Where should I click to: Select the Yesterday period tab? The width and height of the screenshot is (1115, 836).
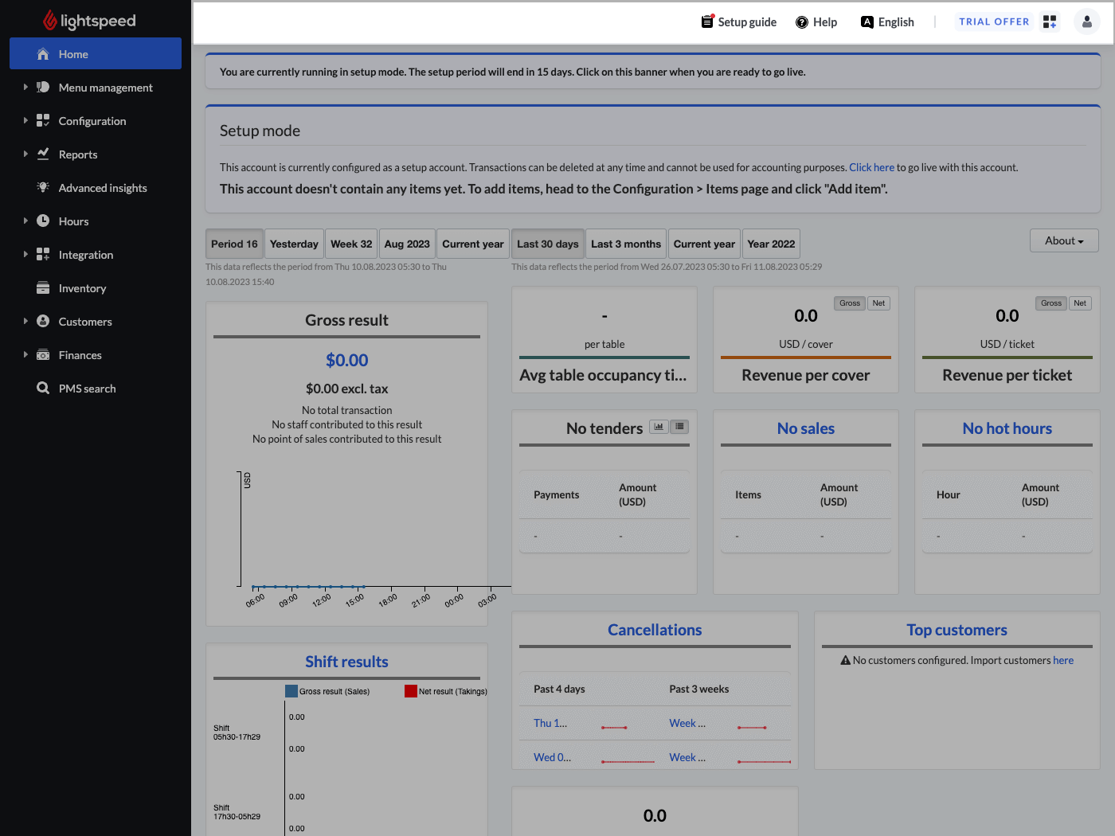[x=294, y=244]
